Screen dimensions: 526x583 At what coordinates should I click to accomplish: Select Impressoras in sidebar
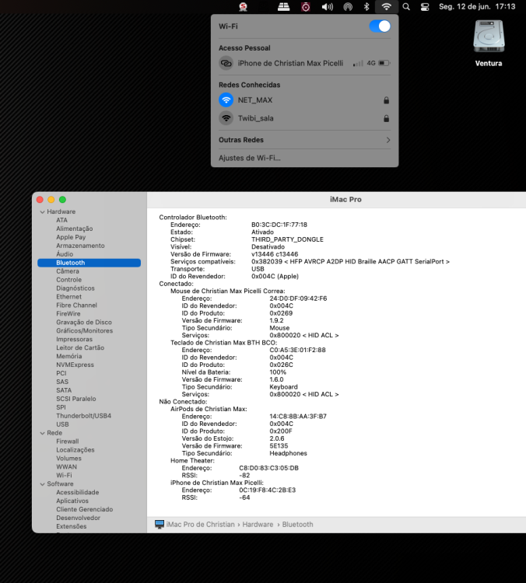74,339
